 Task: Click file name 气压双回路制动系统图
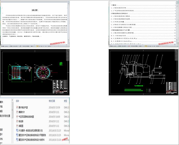(26, 117)
